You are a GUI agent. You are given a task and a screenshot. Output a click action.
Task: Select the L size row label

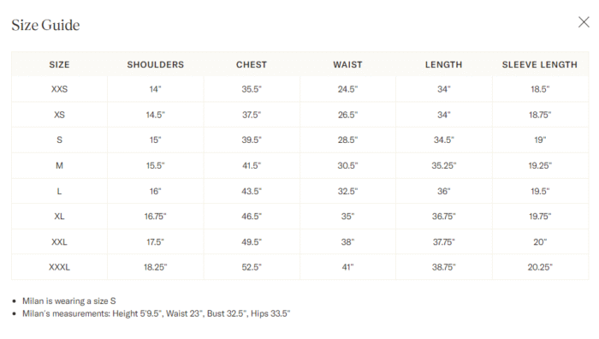pos(59,191)
